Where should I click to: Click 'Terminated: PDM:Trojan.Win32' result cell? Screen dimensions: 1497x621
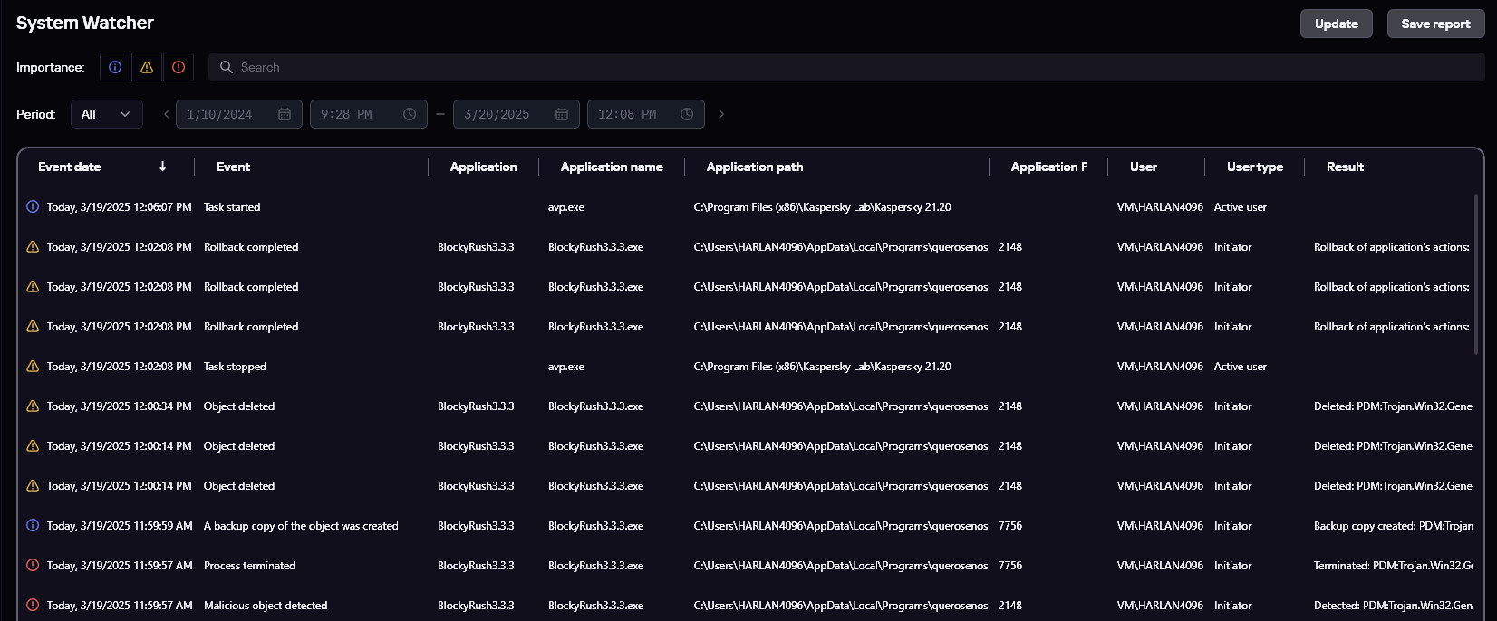pyautogui.click(x=1393, y=566)
